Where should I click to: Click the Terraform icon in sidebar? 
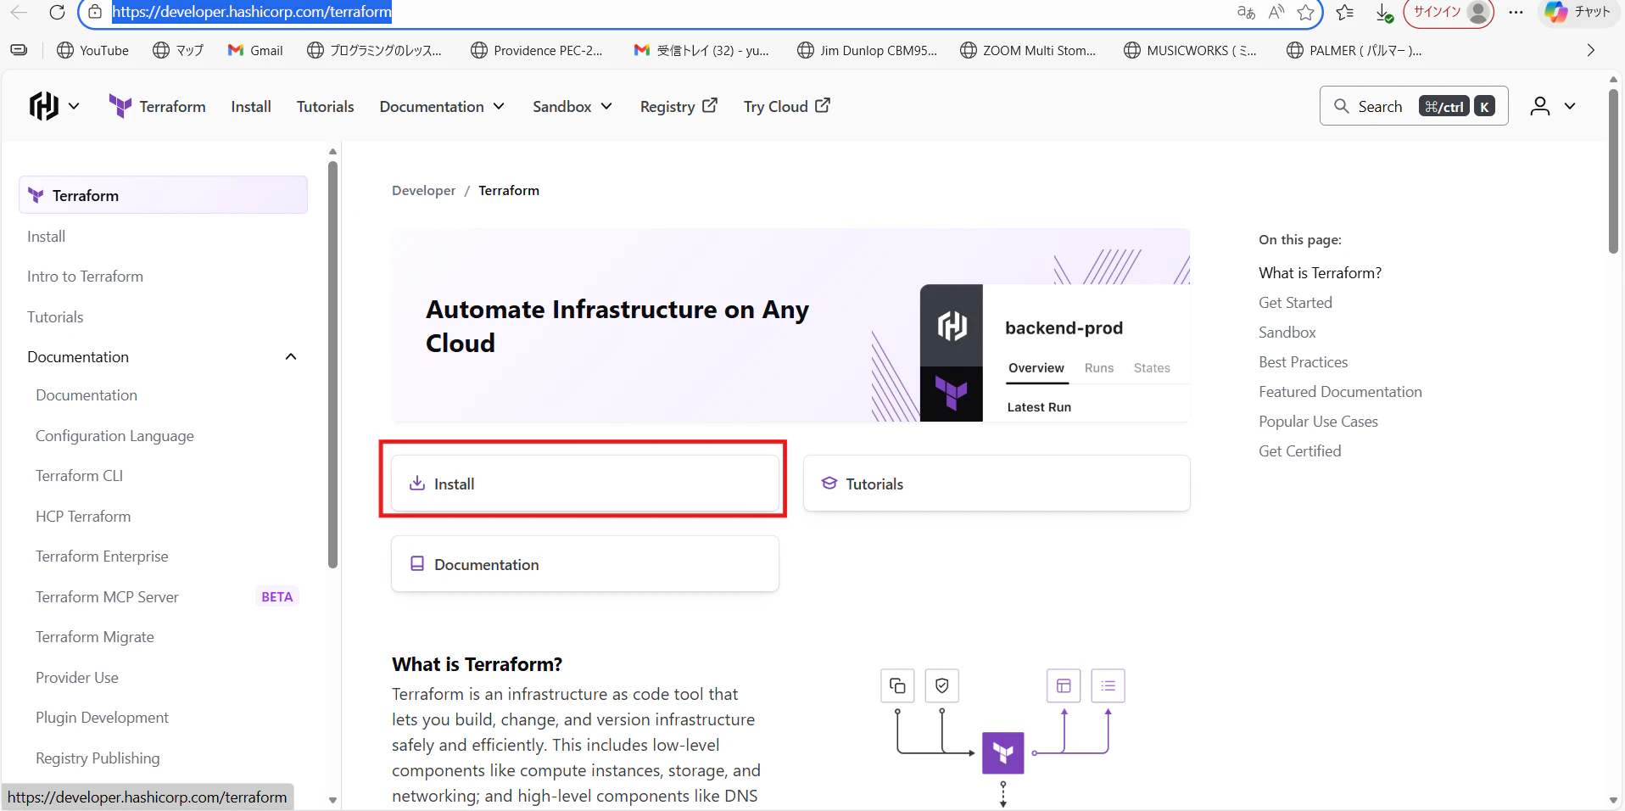[x=36, y=195]
